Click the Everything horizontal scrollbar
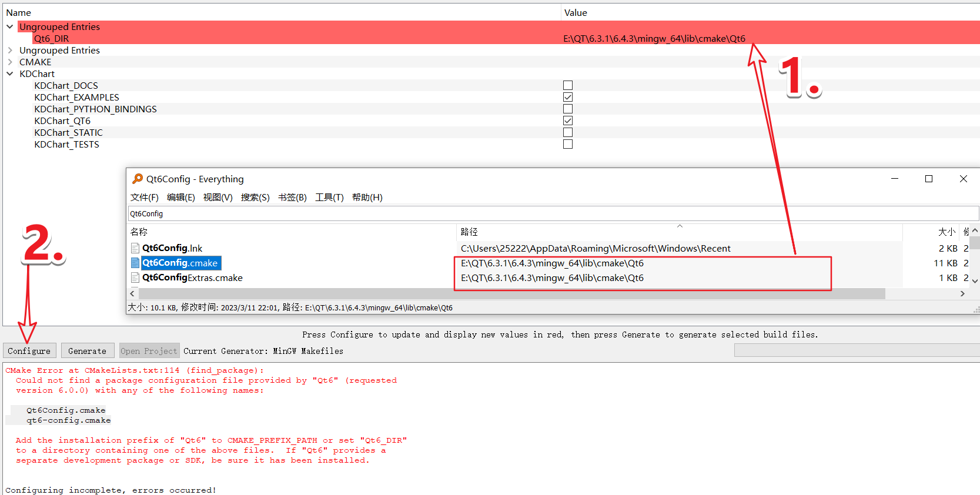Screen dimensions: 980x495 point(512,293)
